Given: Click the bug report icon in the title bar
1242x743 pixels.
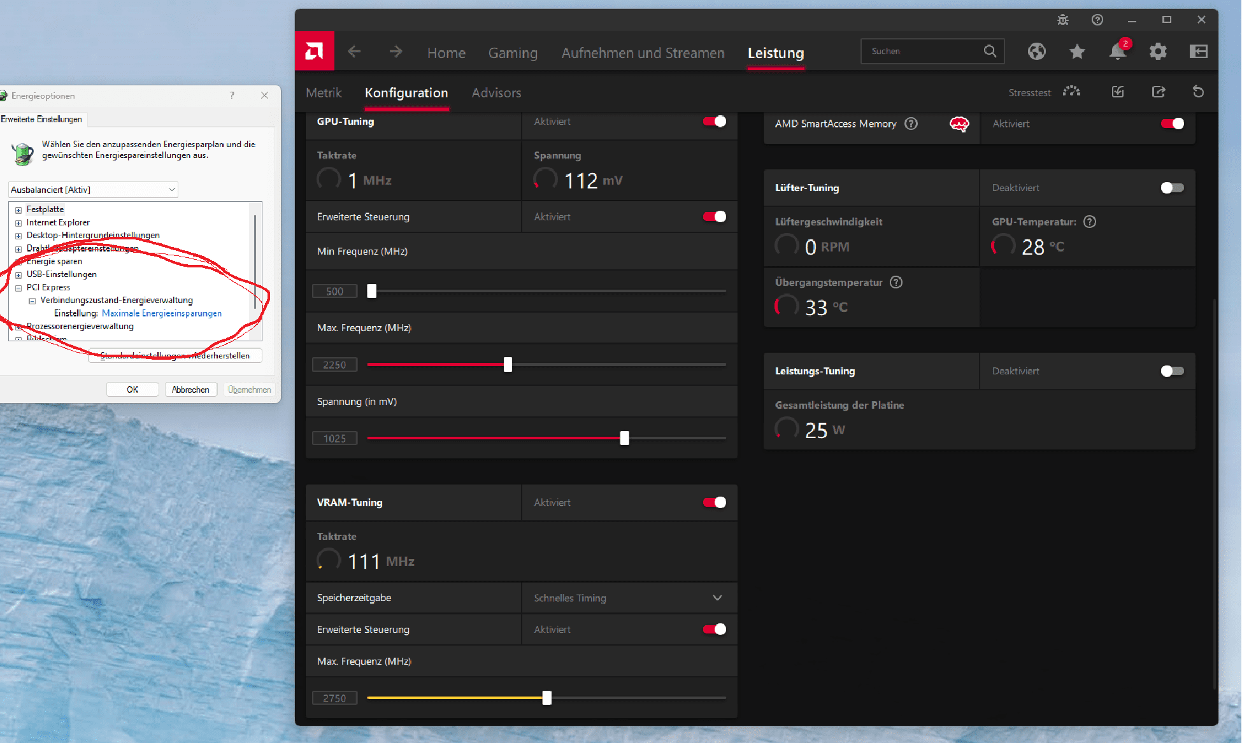Looking at the screenshot, I should pyautogui.click(x=1063, y=20).
